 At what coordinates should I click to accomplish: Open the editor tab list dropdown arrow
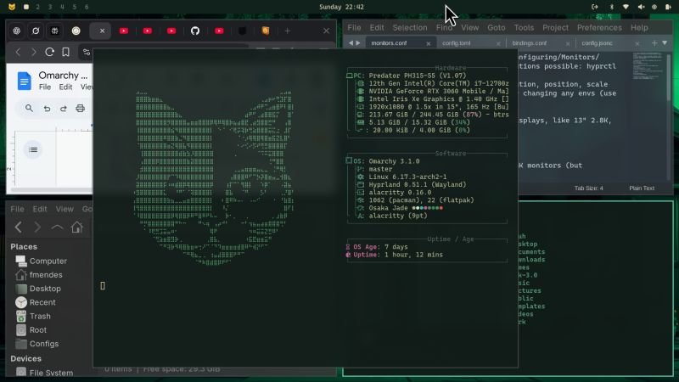pyautogui.click(x=665, y=43)
